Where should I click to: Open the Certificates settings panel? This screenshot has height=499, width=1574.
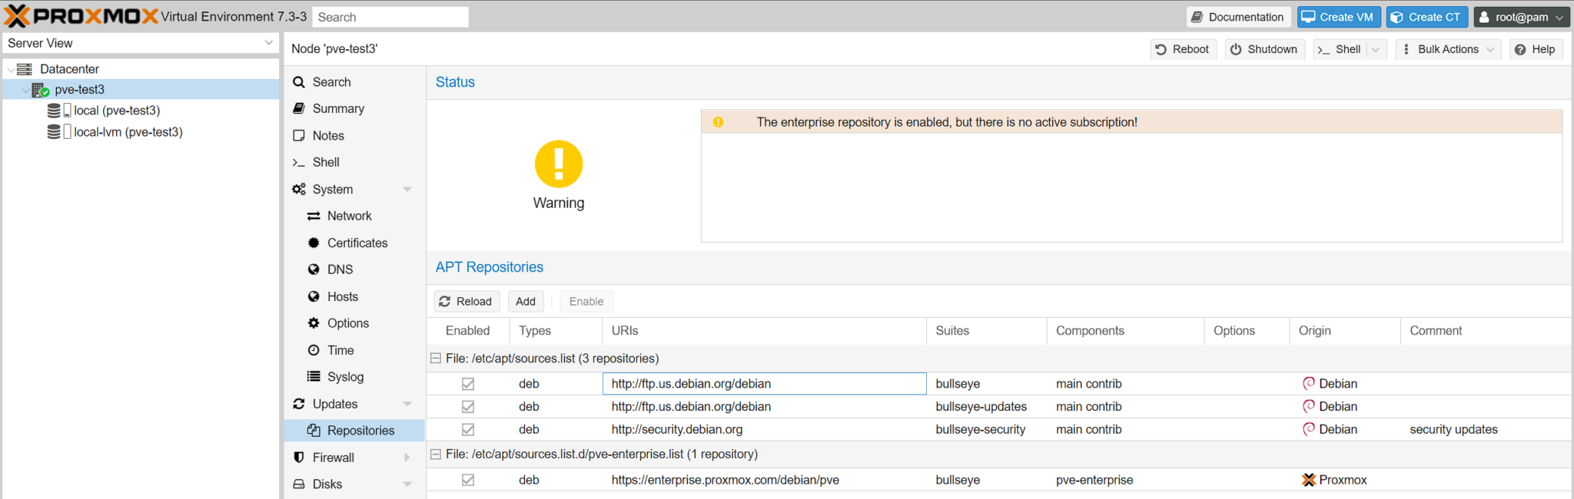click(x=357, y=243)
